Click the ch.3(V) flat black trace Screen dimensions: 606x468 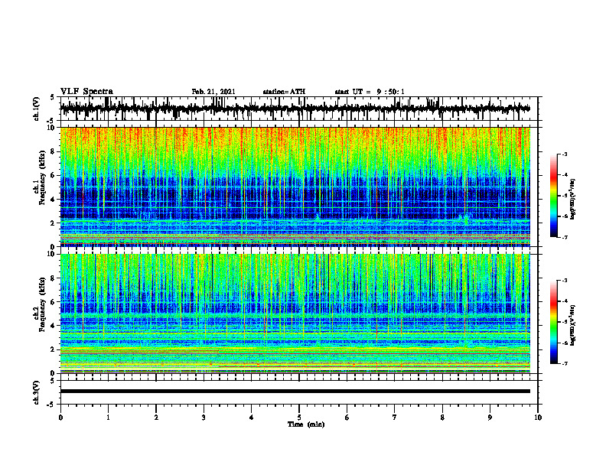coord(295,392)
